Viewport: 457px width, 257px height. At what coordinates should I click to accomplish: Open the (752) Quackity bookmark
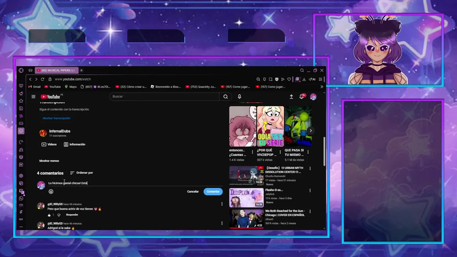pyautogui.click(x=201, y=87)
